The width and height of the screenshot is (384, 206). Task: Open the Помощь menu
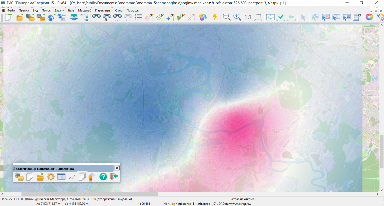pos(132,10)
